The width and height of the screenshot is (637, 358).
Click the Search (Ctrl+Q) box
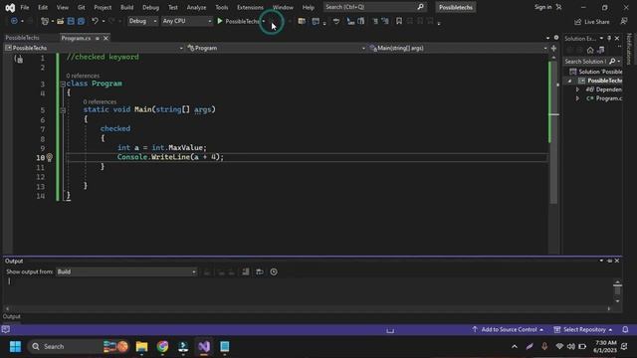374,7
